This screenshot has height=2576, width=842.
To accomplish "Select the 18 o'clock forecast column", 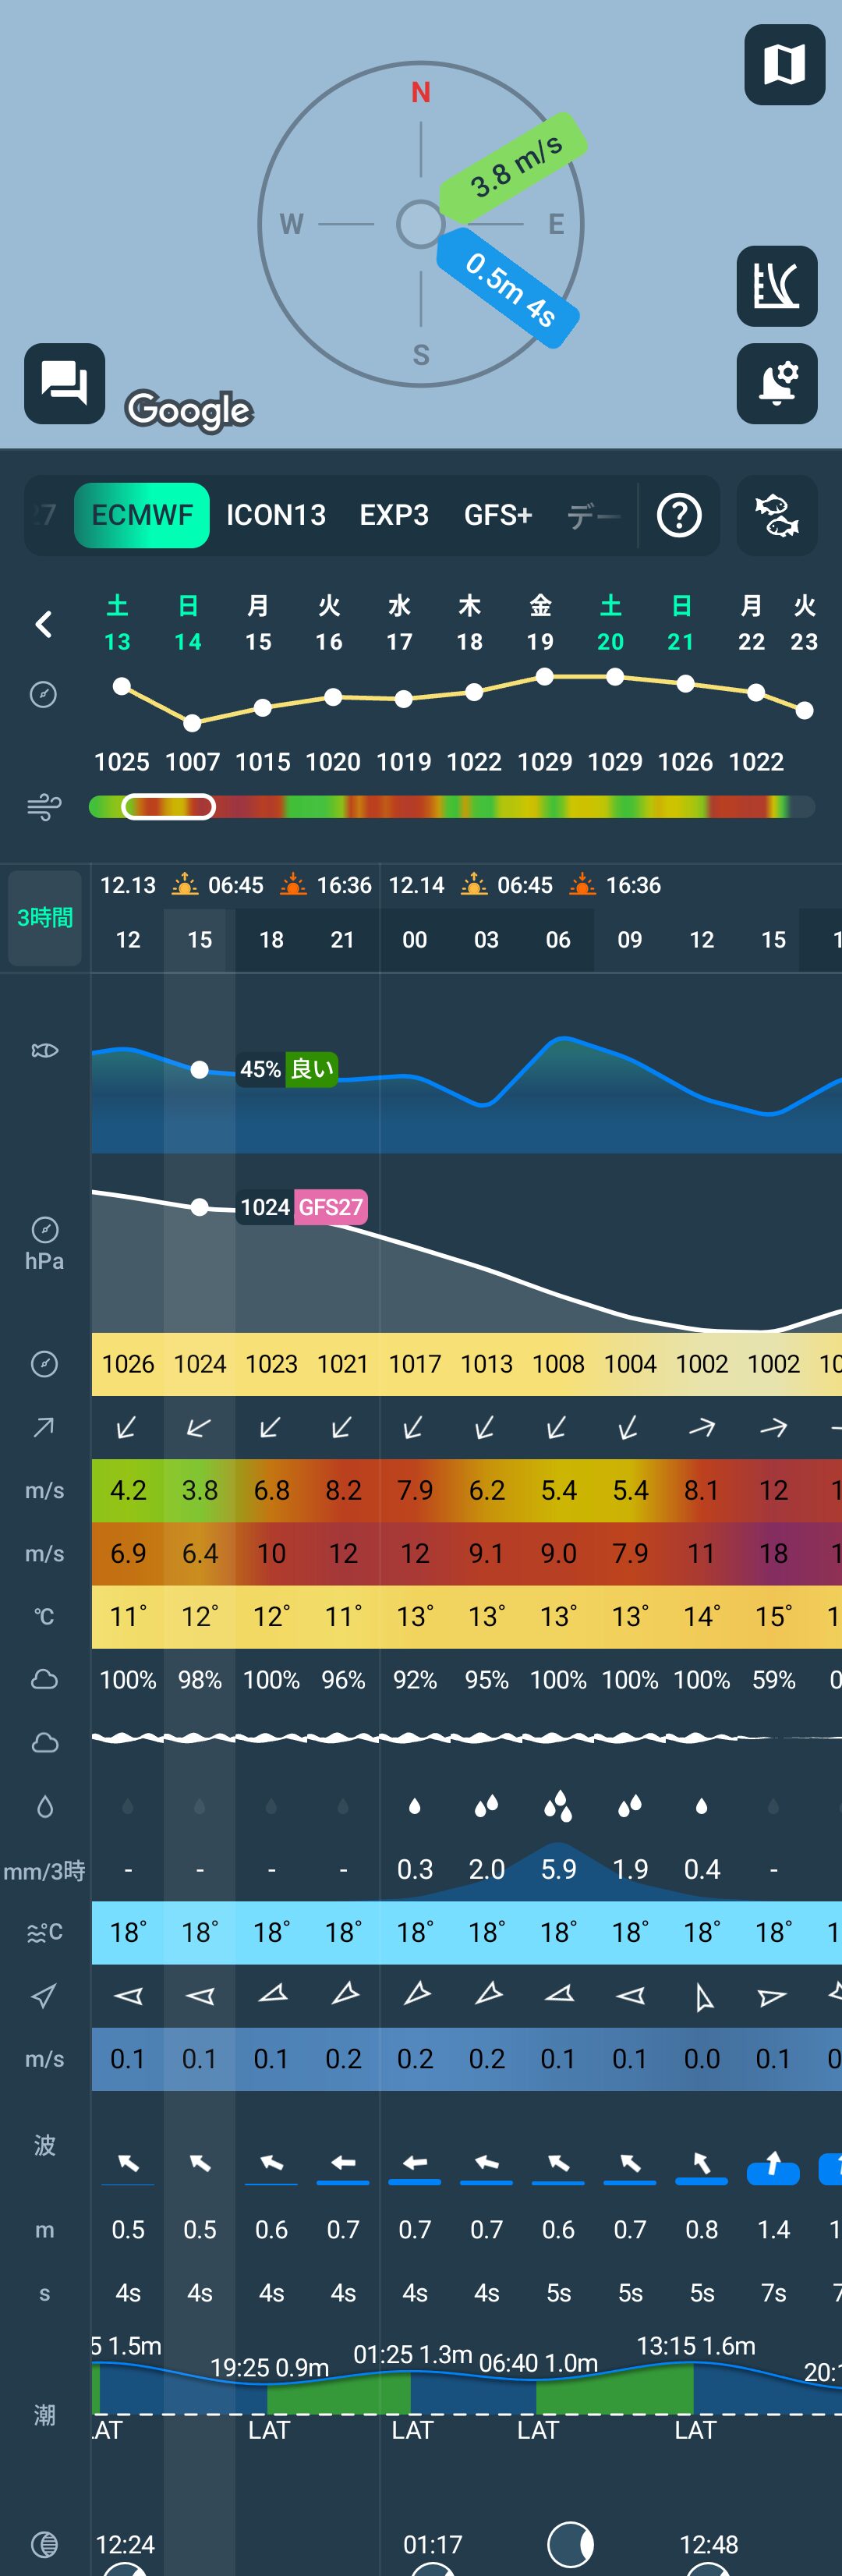I will (271, 940).
